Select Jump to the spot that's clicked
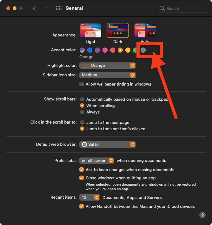Screen dimensions: 212x225 tap(82, 129)
